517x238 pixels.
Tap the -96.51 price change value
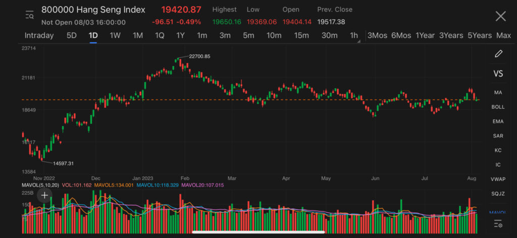click(x=163, y=22)
